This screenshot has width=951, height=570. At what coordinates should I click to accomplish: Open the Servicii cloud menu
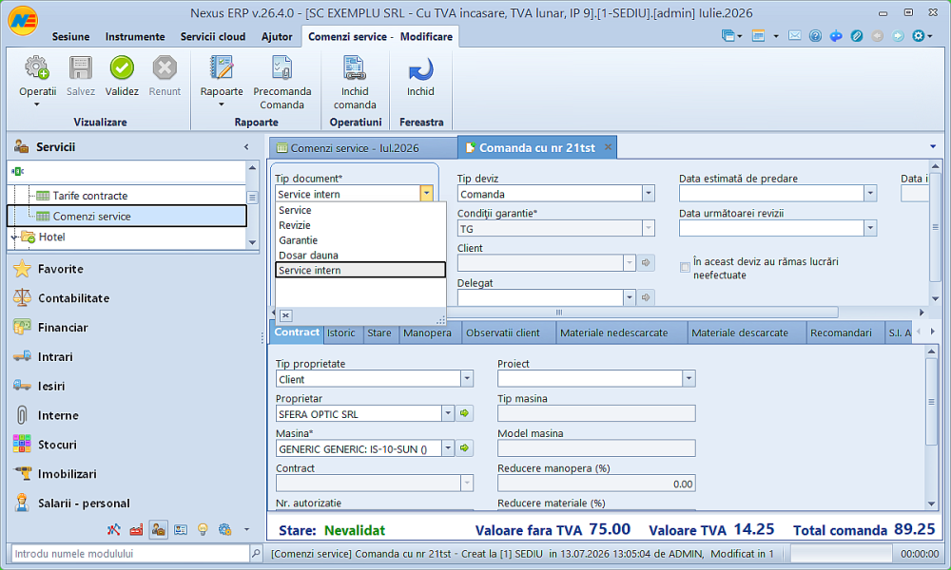pos(213,36)
